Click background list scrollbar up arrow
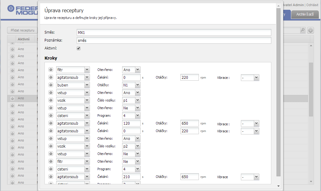The width and height of the screenshot is (321, 191). 311,46
